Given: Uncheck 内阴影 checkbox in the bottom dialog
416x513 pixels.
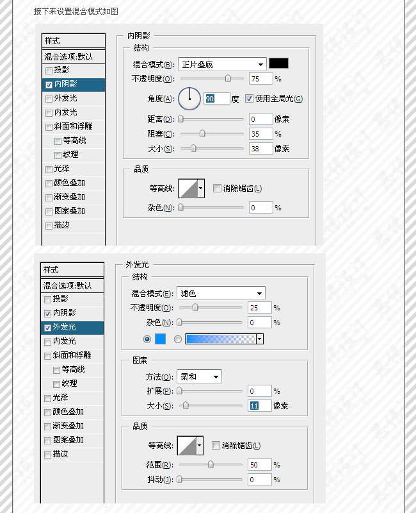Looking at the screenshot, I should click(x=47, y=314).
